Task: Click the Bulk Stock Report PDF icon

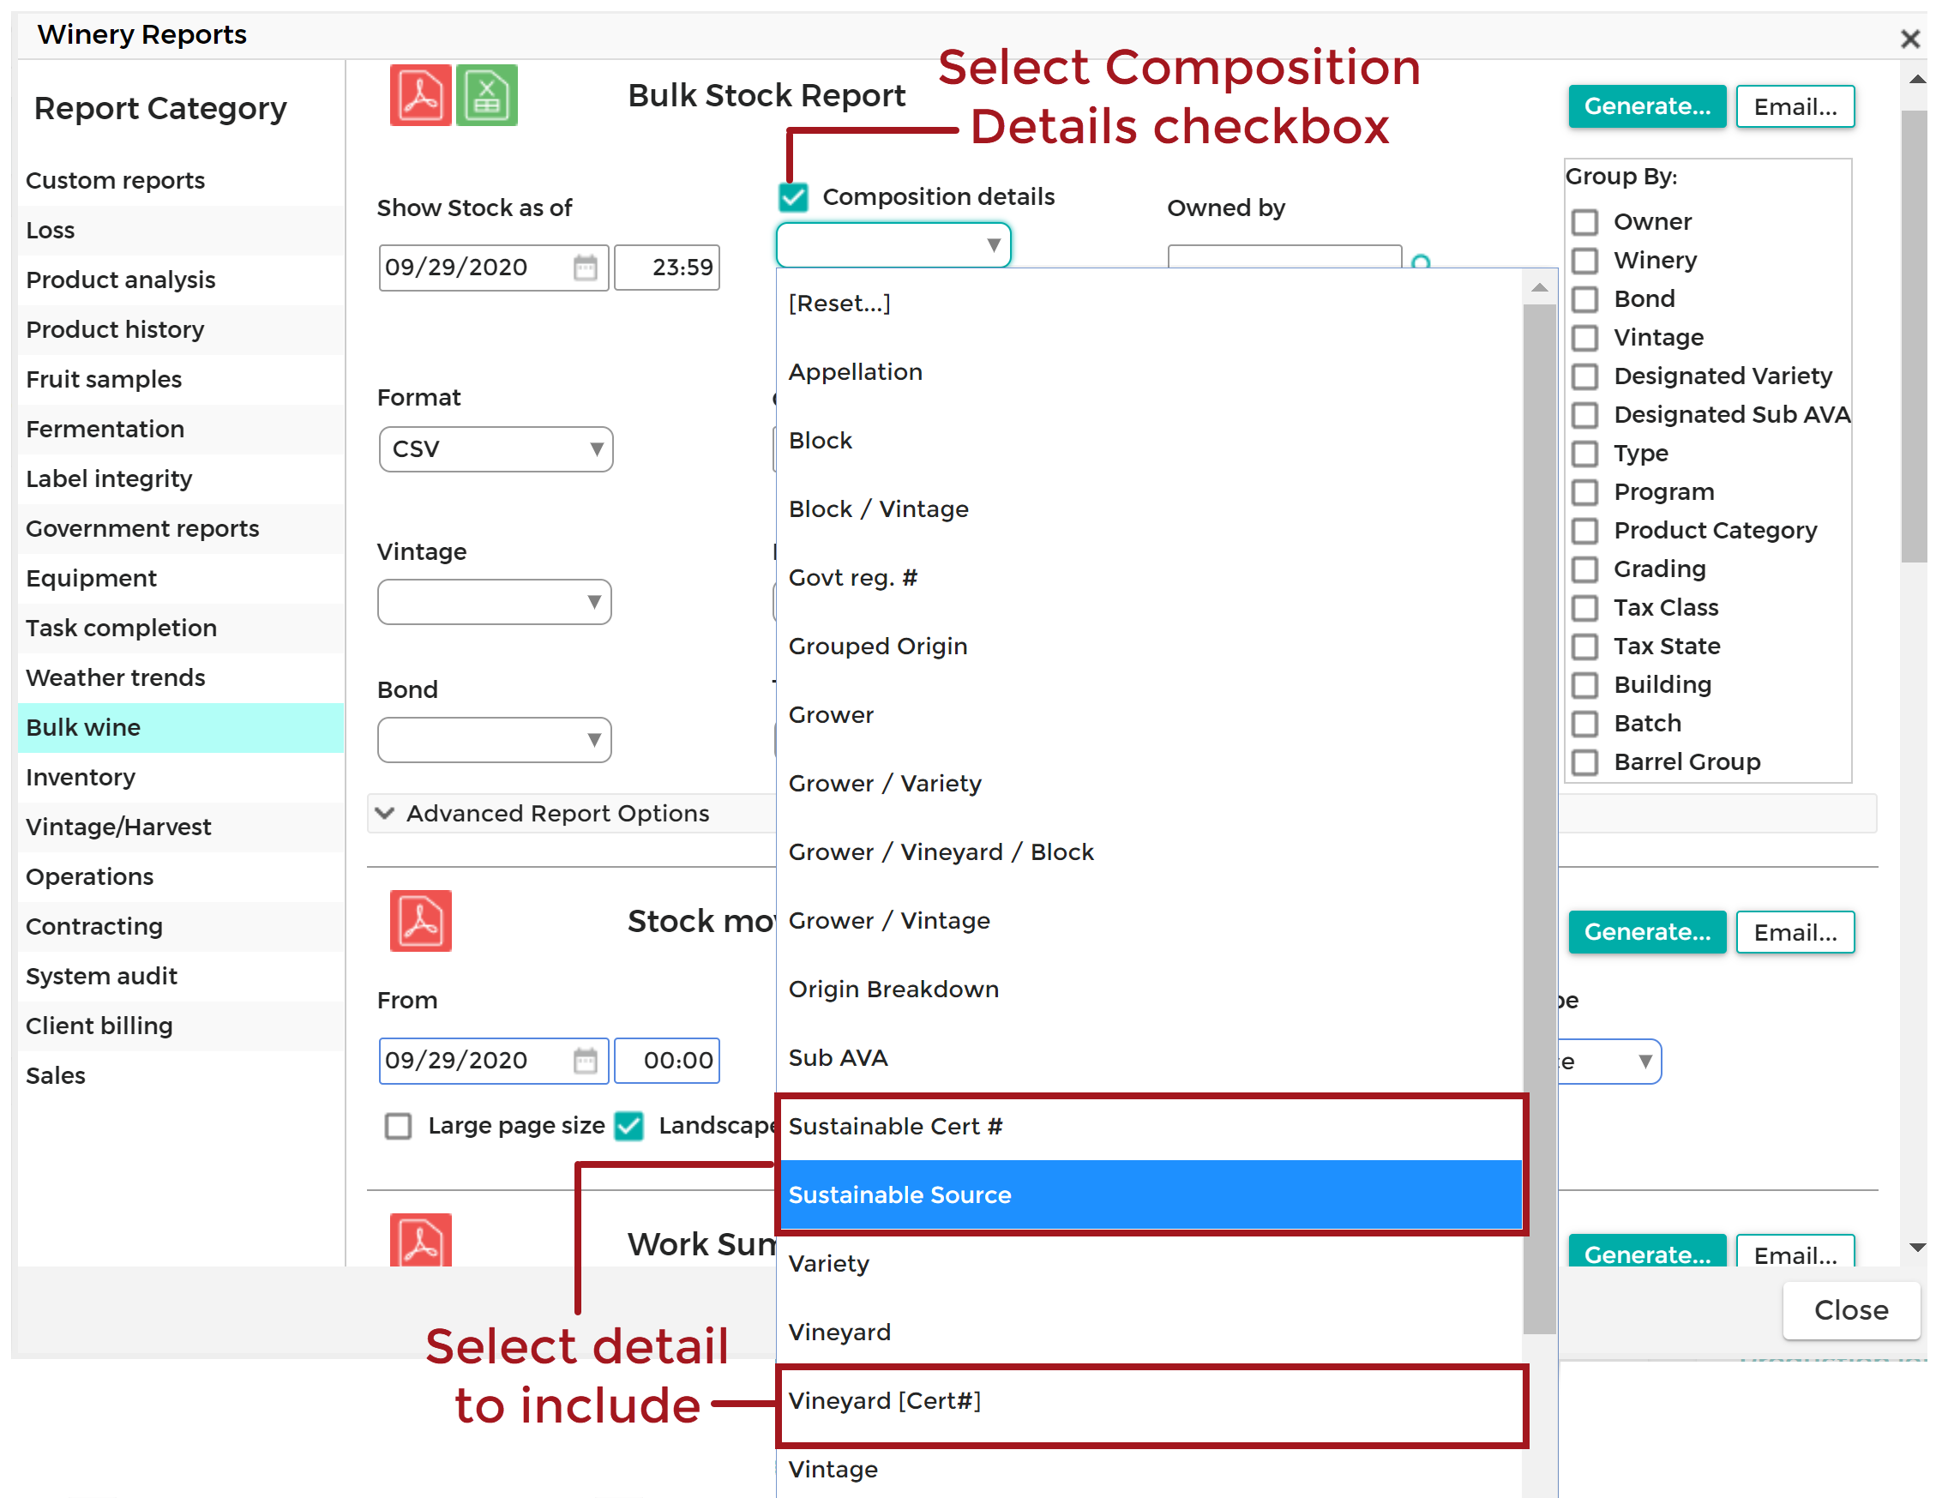Action: tap(421, 95)
